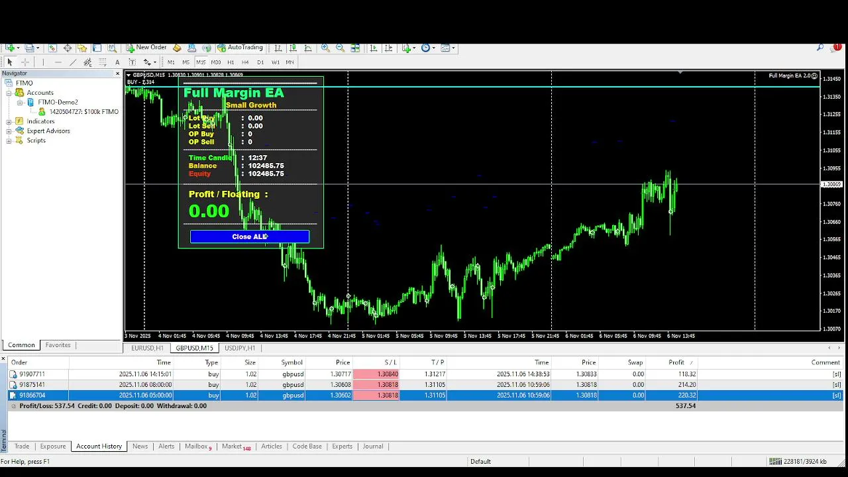Expand the Scripts tree node
Viewport: 848px width, 477px height.
[x=9, y=140]
